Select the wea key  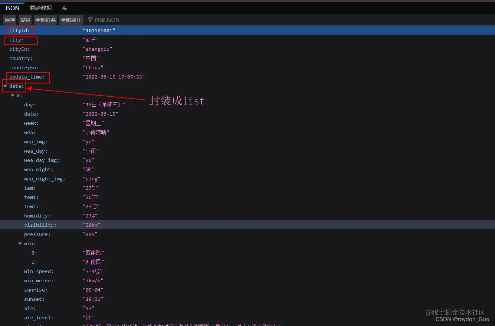[30, 132]
